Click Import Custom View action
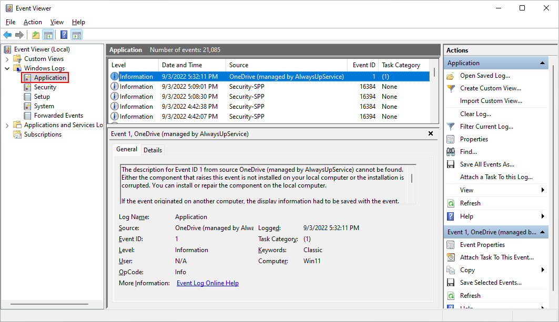 (x=491, y=101)
